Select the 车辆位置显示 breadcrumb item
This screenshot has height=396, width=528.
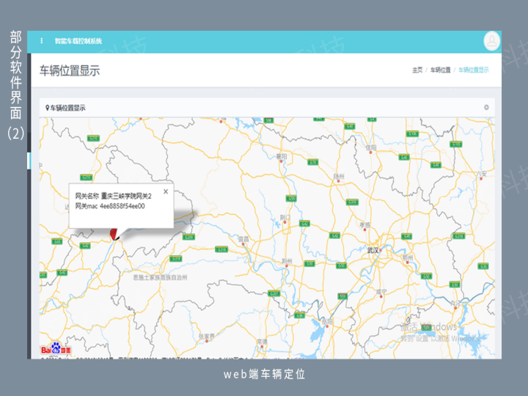474,70
